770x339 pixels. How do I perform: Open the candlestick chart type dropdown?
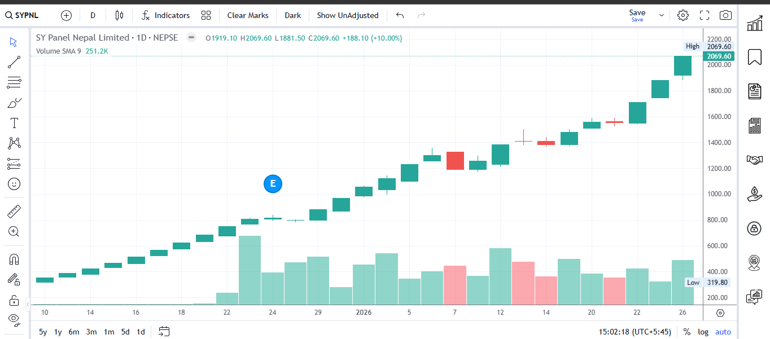click(x=119, y=15)
